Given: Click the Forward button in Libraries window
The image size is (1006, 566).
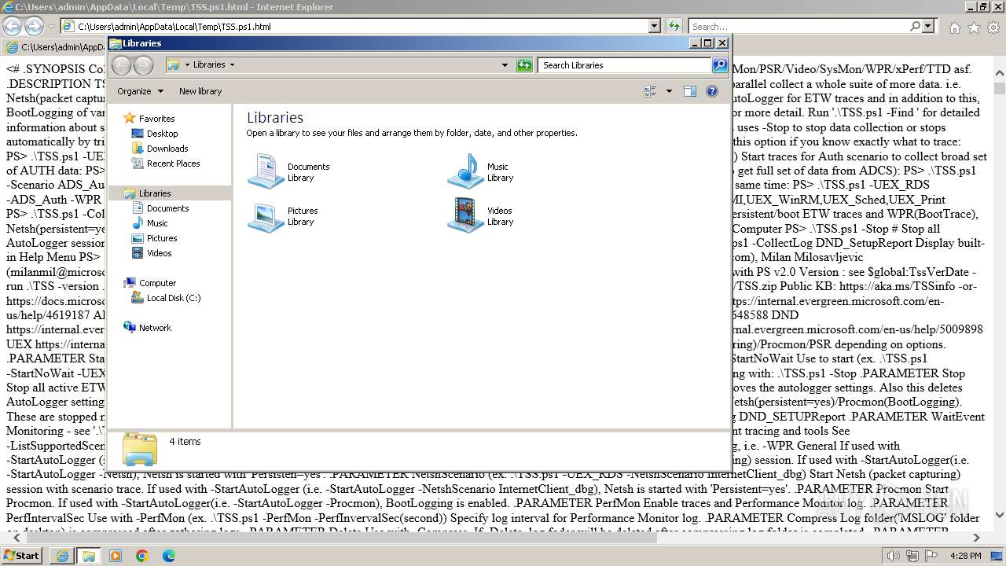Looking at the screenshot, I should coord(143,65).
